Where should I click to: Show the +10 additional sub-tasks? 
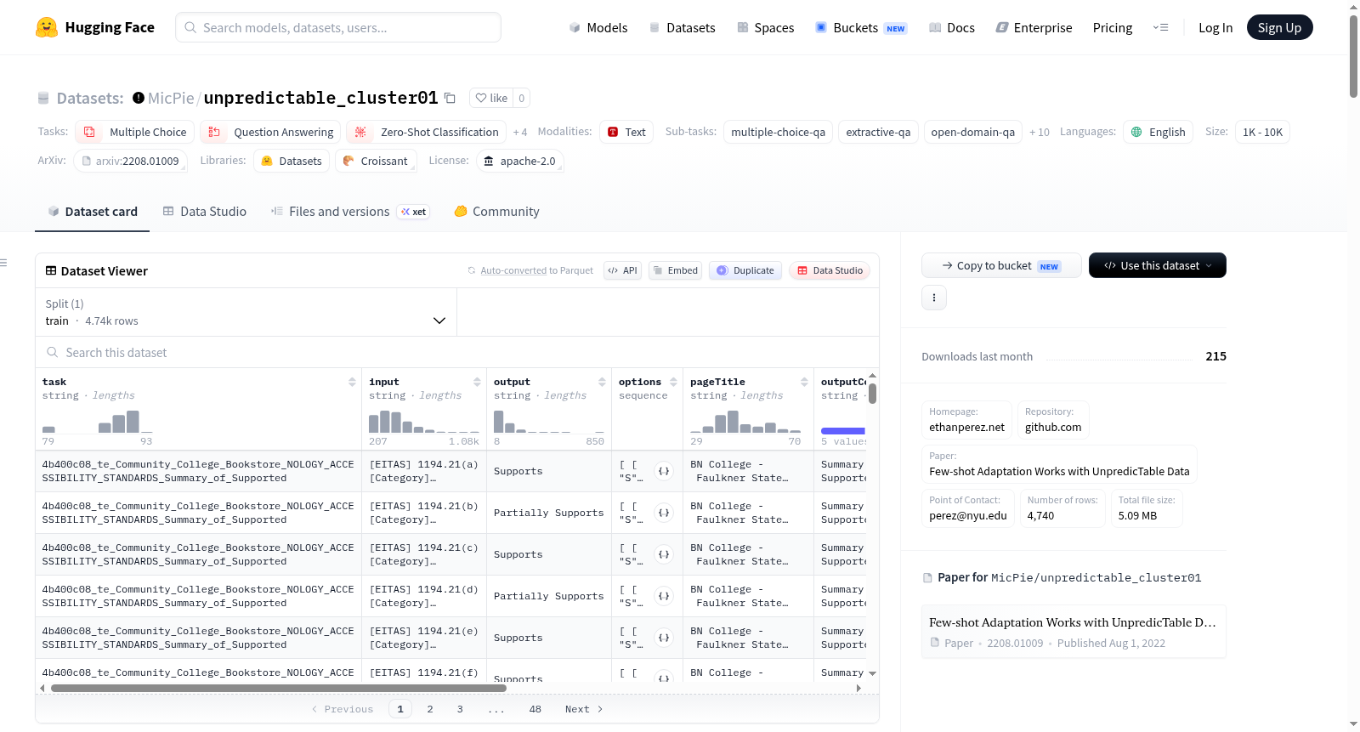pyautogui.click(x=1040, y=132)
